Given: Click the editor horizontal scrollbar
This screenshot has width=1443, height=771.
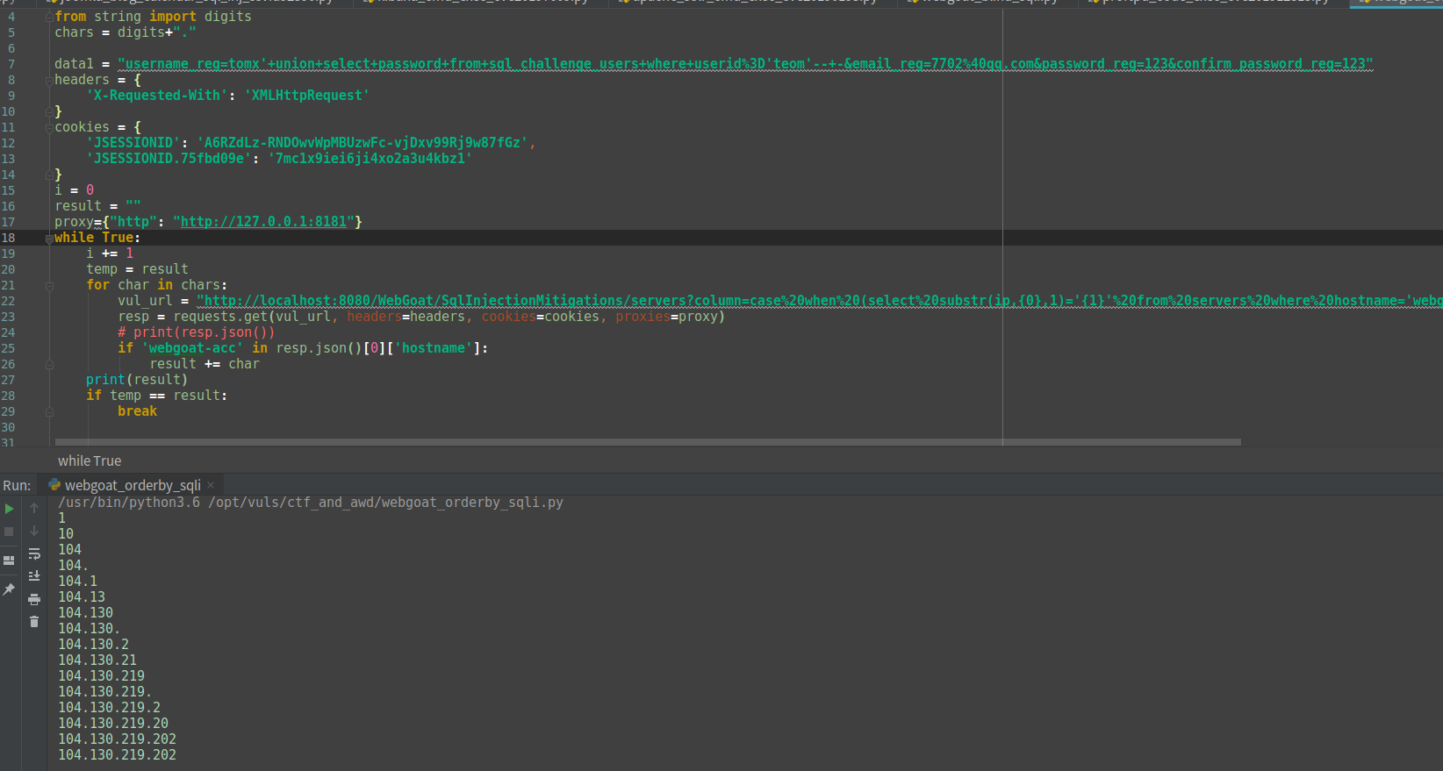Looking at the screenshot, I should tap(648, 442).
